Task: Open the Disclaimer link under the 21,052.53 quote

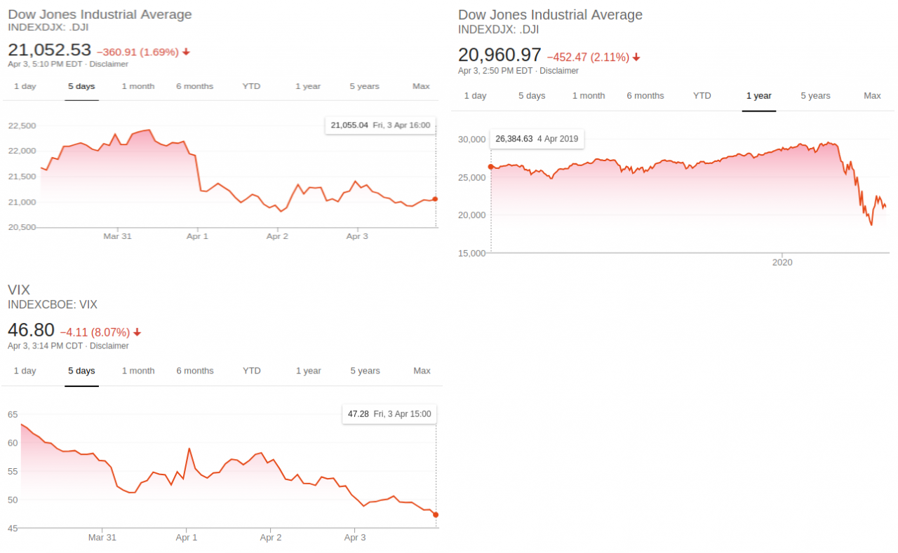Action: click(108, 64)
